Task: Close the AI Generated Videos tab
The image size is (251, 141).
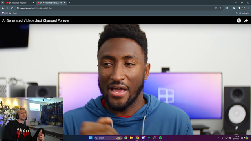Action: tap(64, 3)
